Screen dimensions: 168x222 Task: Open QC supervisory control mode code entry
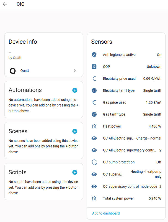pyautogui.click(x=130, y=186)
